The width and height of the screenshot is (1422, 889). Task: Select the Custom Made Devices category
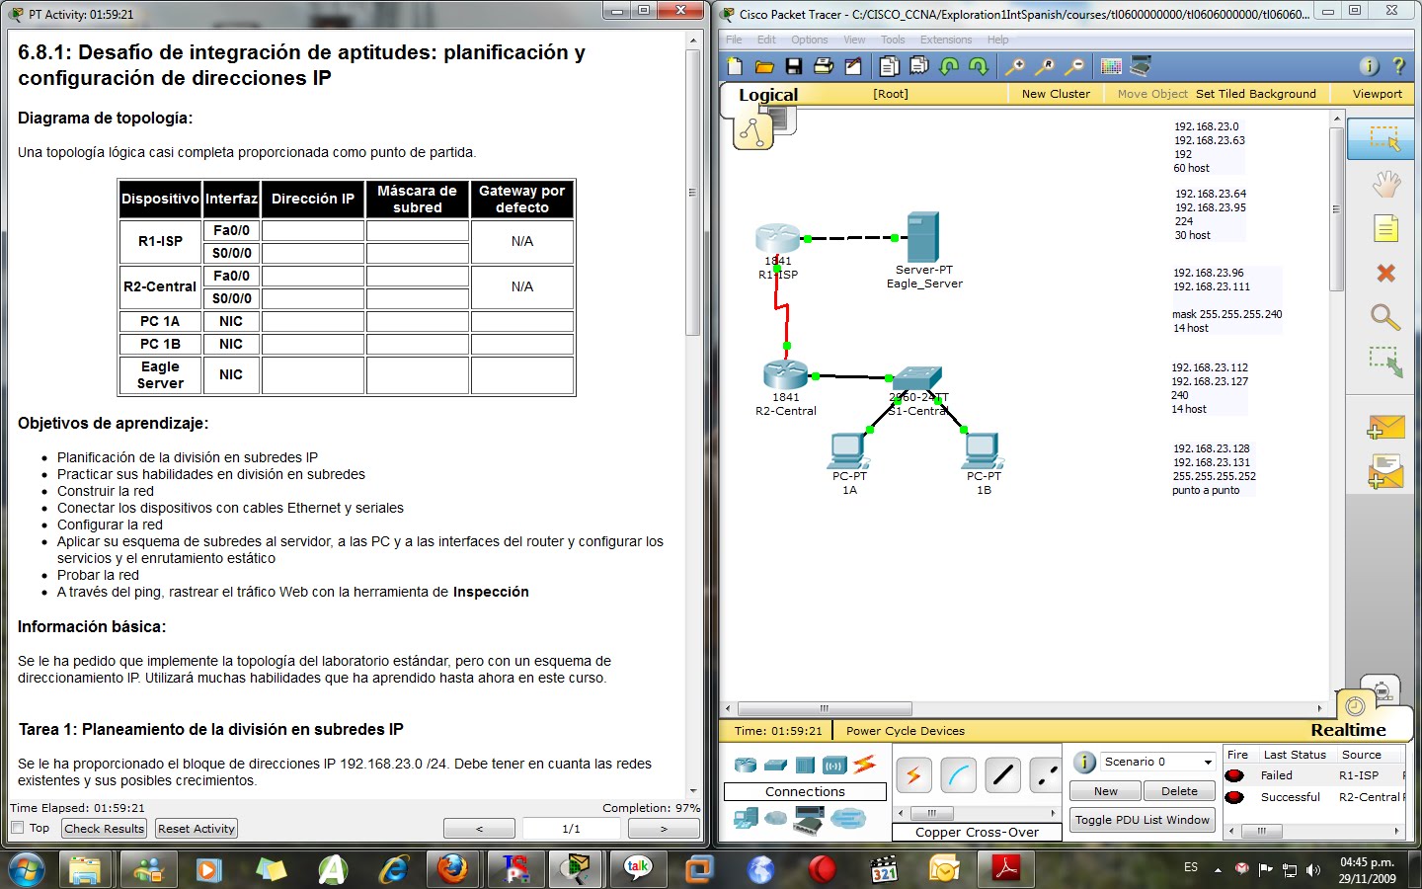click(x=809, y=819)
